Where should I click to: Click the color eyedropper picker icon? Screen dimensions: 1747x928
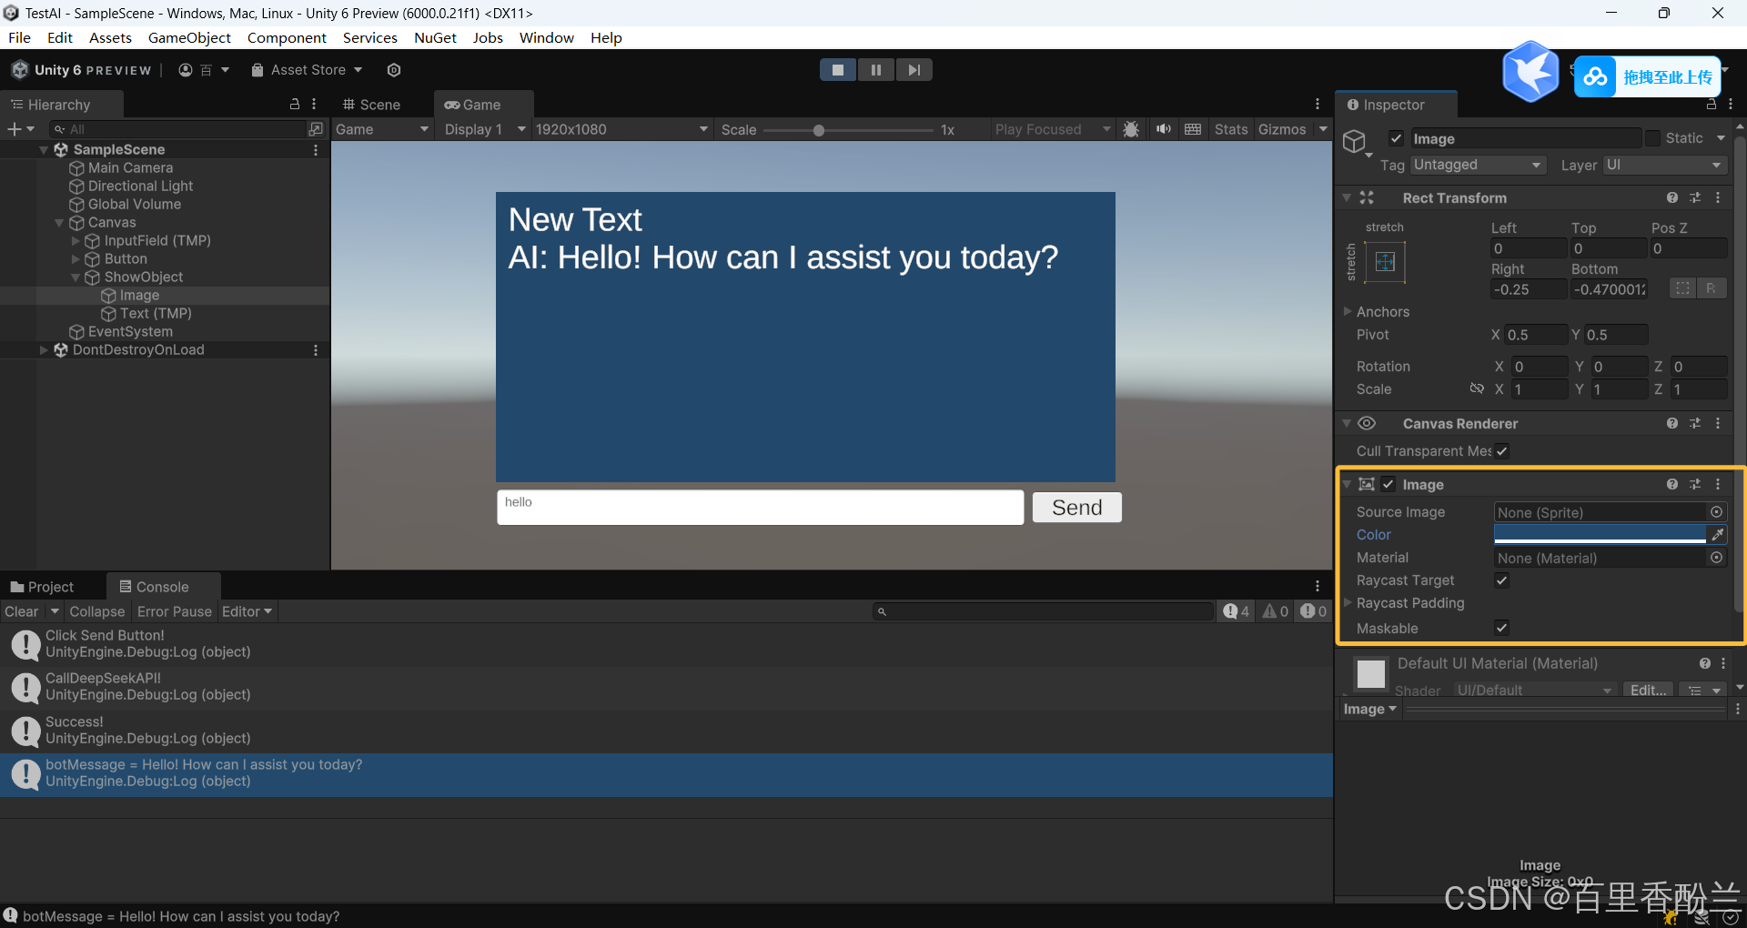(1717, 535)
